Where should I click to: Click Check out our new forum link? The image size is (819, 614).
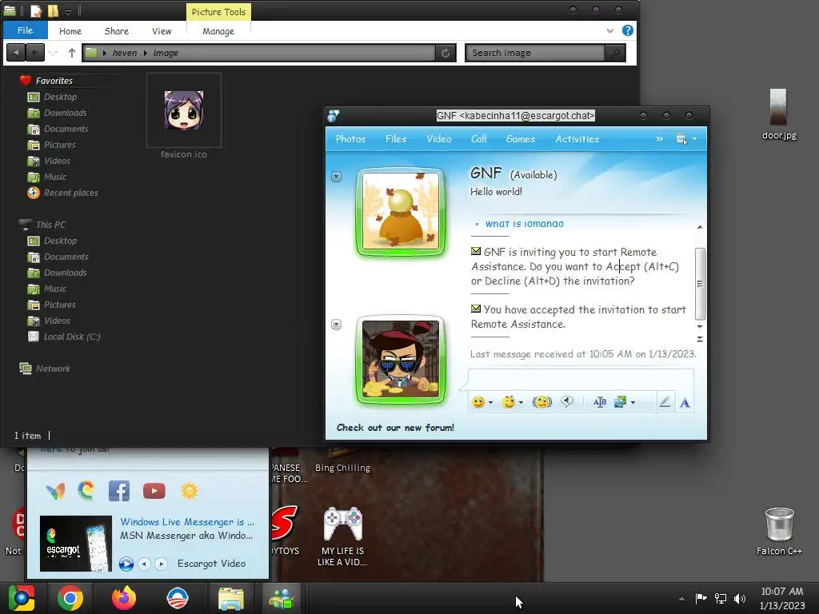point(395,428)
